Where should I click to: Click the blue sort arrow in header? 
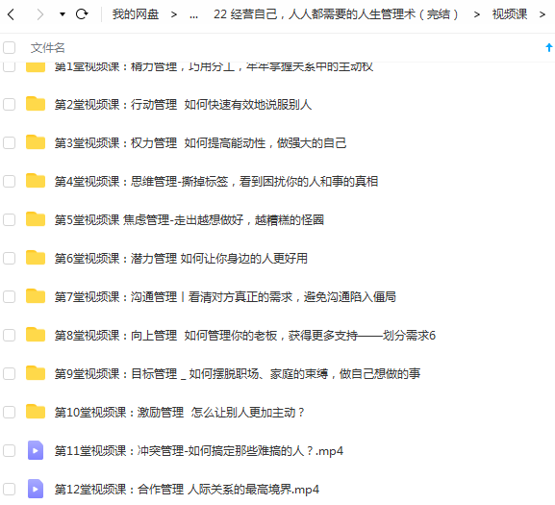click(x=549, y=47)
